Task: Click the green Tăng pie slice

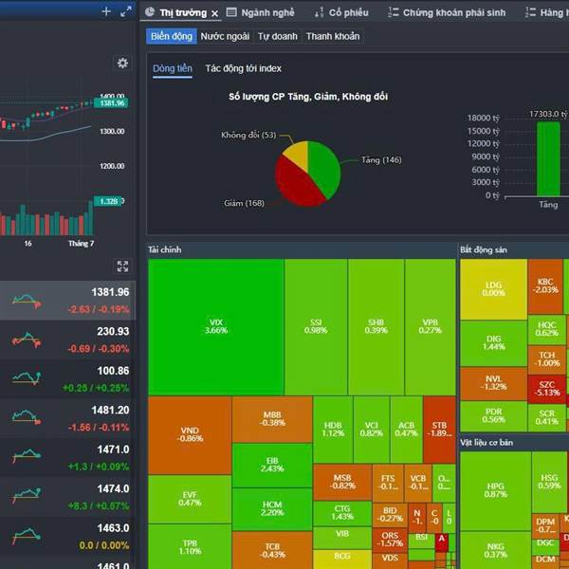Action: pos(324,167)
